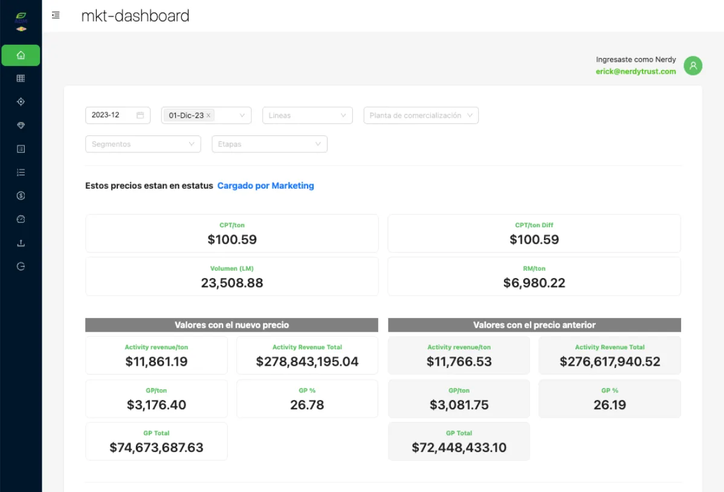Click GP % value 26.78
The width and height of the screenshot is (724, 492).
point(307,405)
